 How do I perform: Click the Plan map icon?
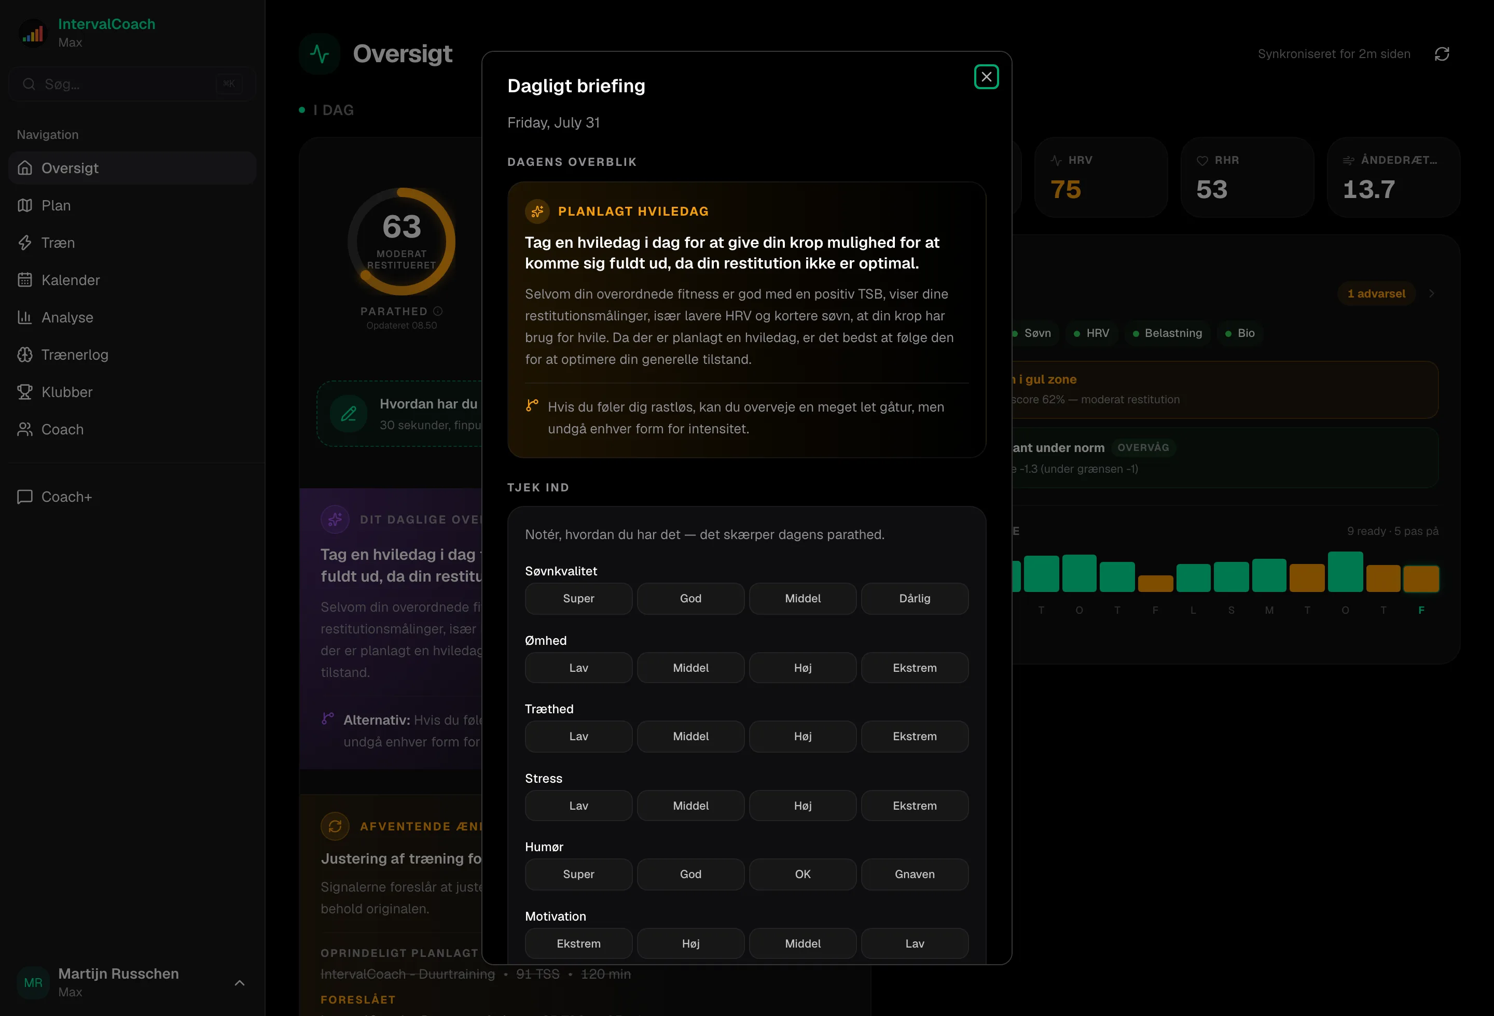(x=25, y=205)
